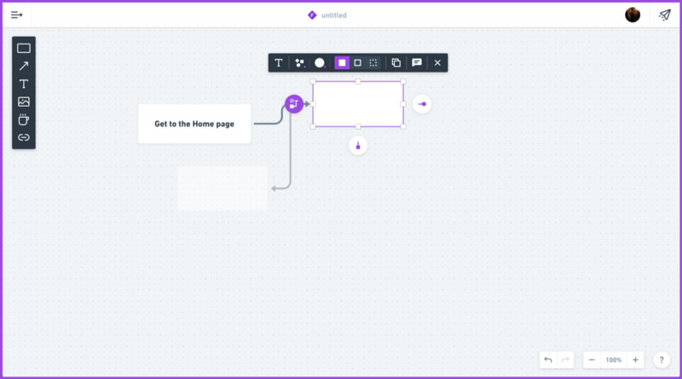
Task: Click the top center resize handle of selected shape
Action: point(358,81)
